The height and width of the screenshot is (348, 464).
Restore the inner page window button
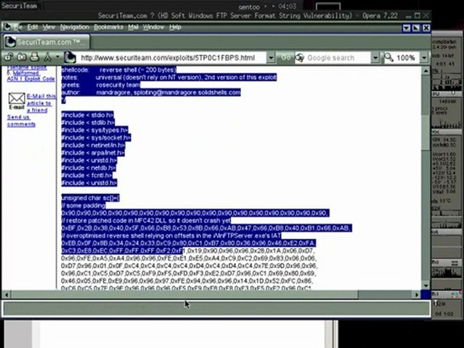416,28
